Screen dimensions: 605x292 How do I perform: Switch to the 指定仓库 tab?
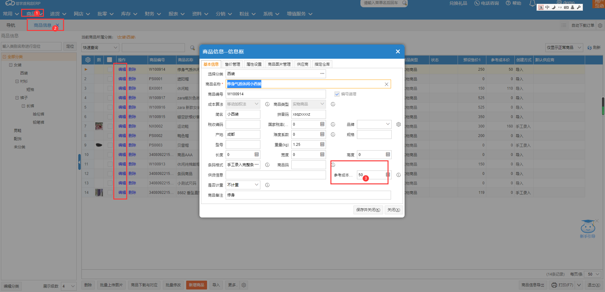point(322,64)
